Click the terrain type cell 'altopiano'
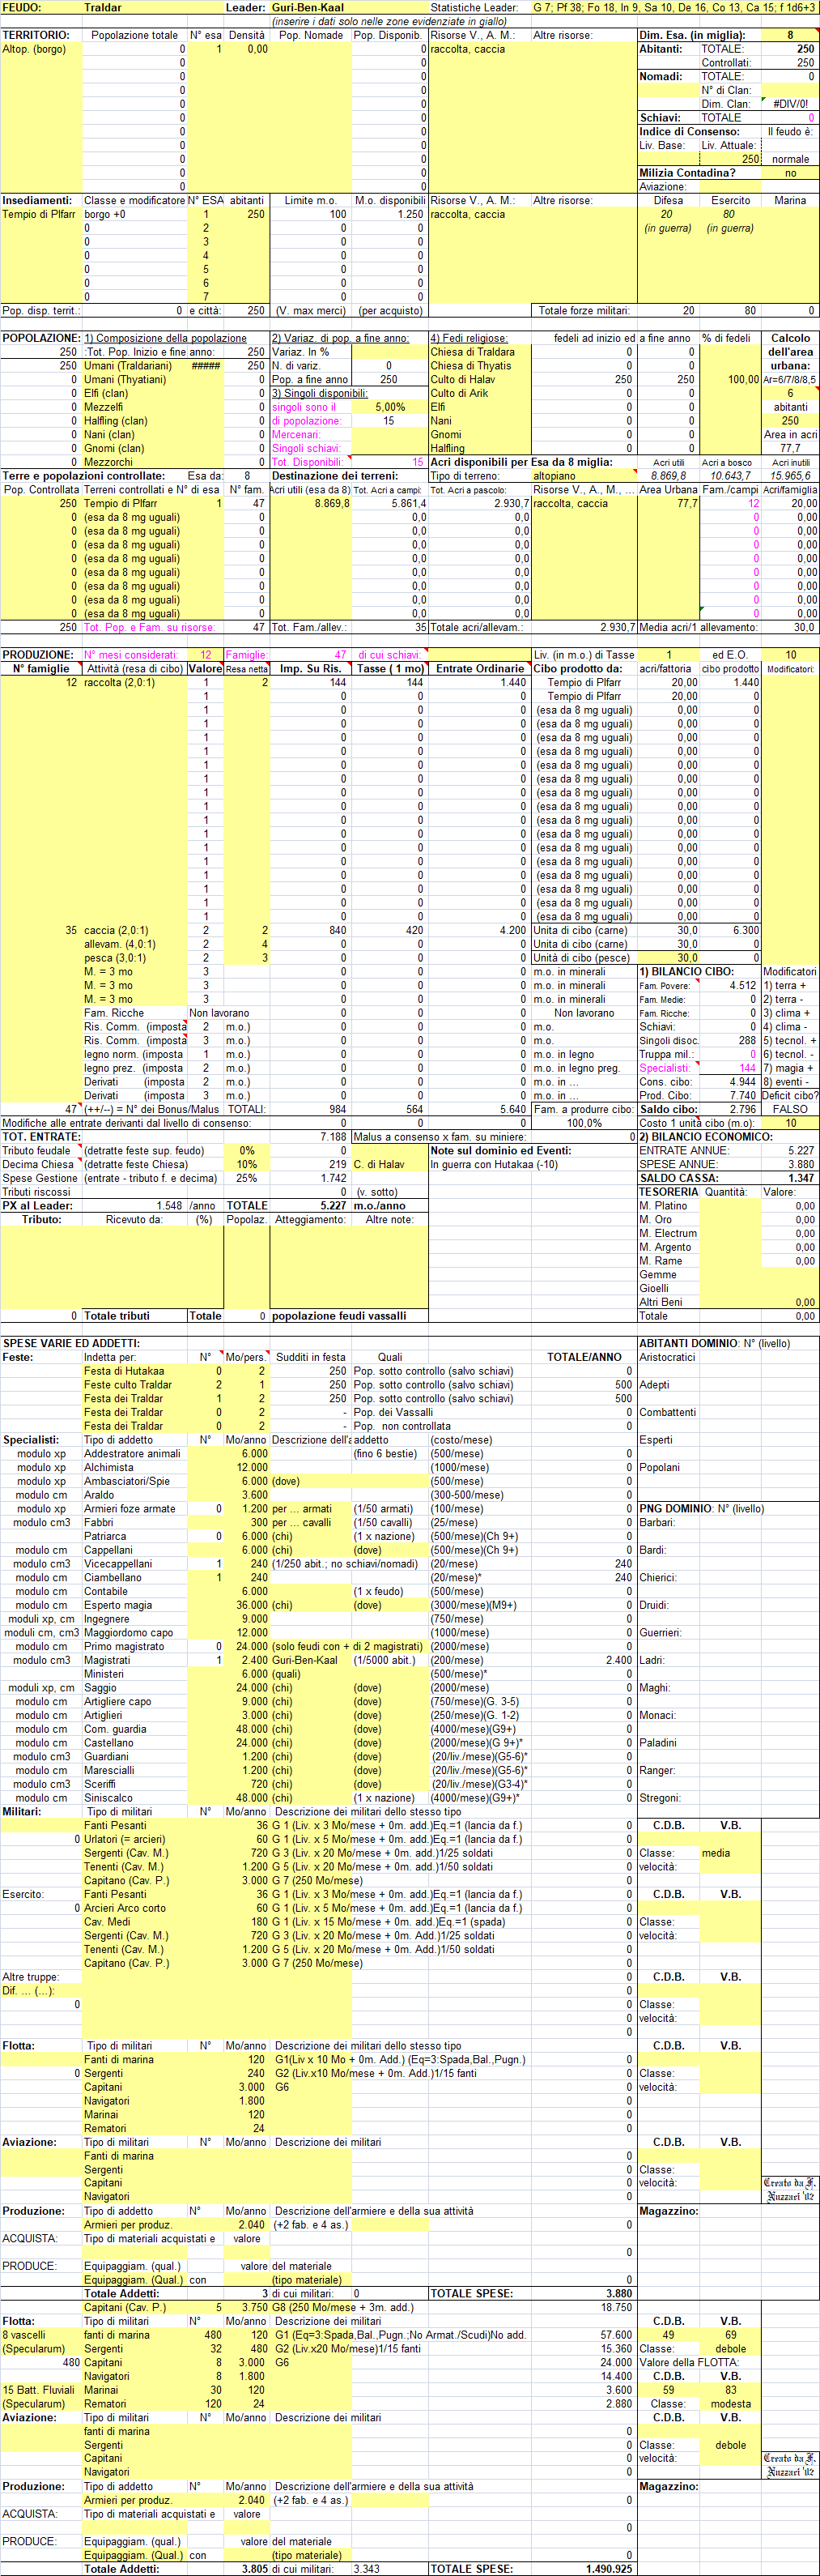This screenshot has width=820, height=2576. [554, 476]
